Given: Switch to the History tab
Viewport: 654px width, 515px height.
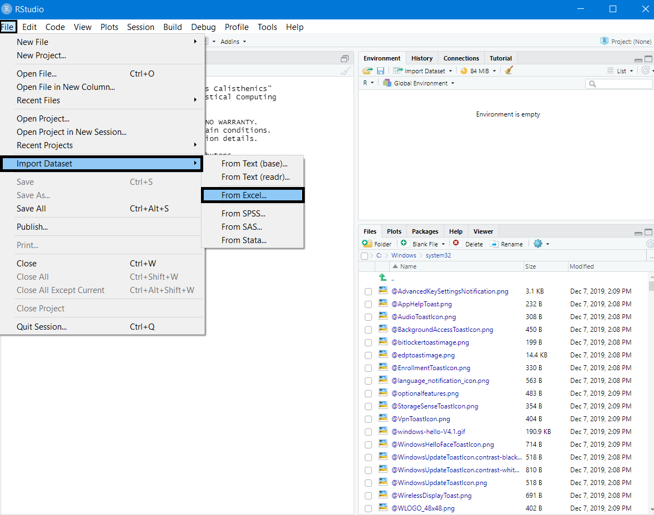Looking at the screenshot, I should point(422,58).
